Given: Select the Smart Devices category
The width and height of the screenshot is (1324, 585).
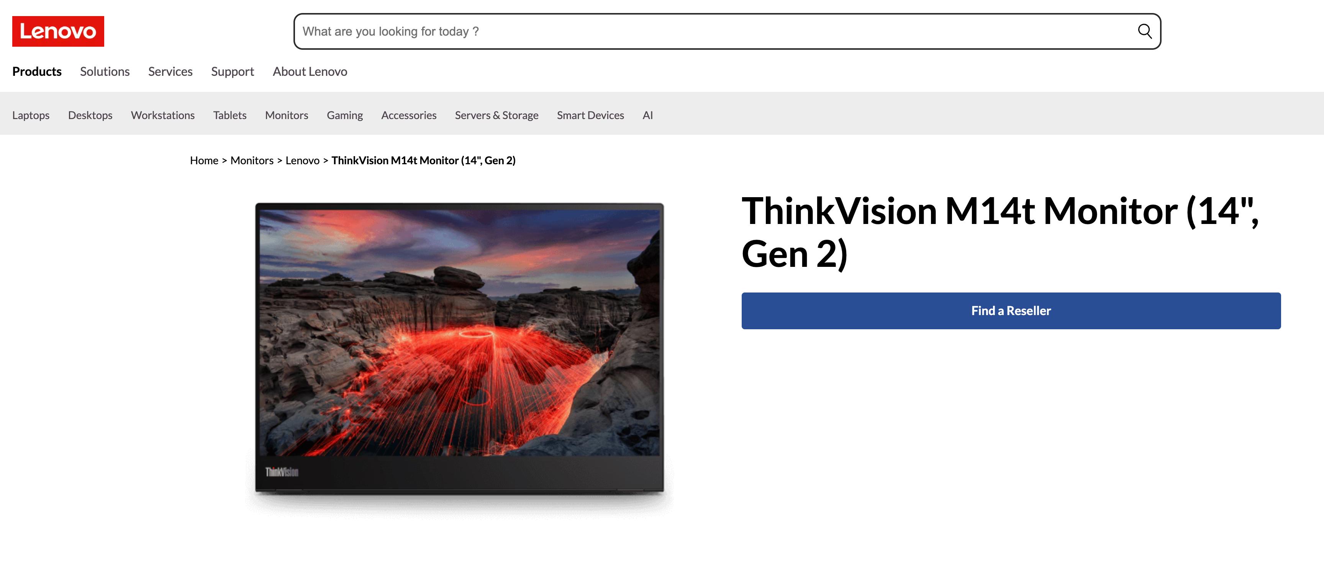Looking at the screenshot, I should click(591, 115).
